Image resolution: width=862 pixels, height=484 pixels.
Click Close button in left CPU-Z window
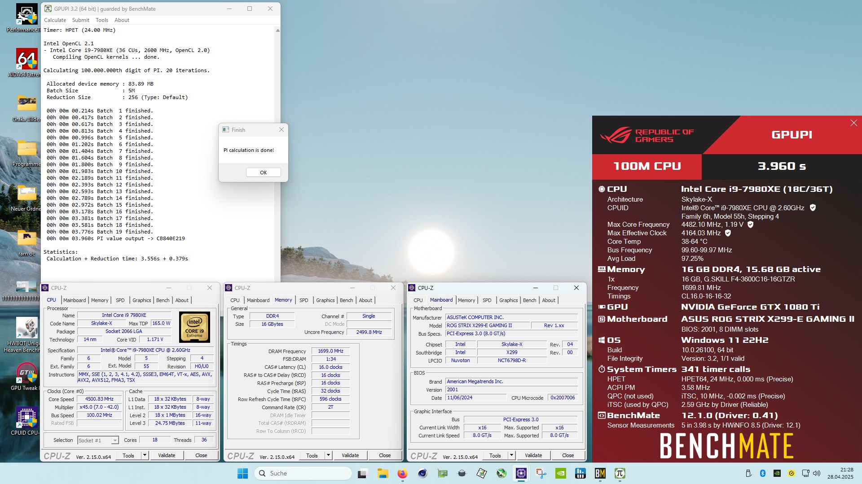pyautogui.click(x=201, y=455)
